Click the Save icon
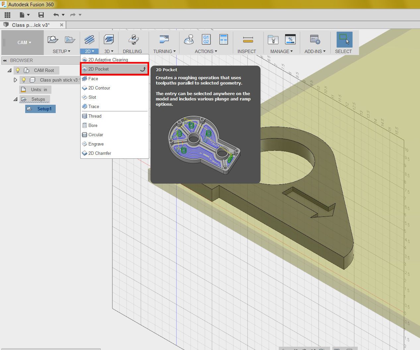Viewport: 420px width, 350px height. (41, 15)
